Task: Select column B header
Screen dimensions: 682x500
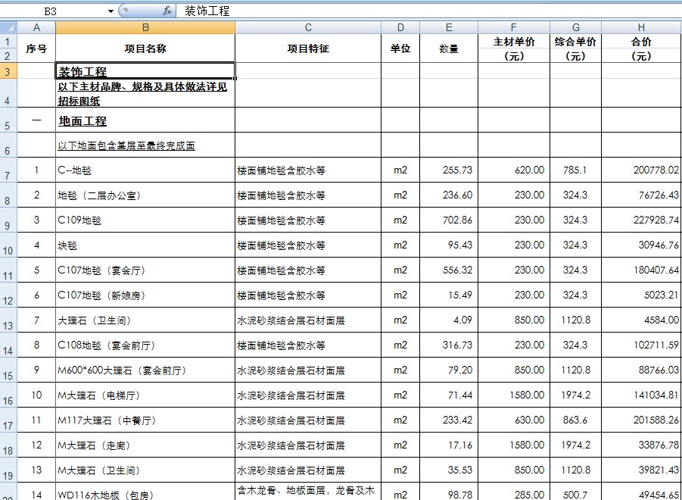Action: click(145, 28)
